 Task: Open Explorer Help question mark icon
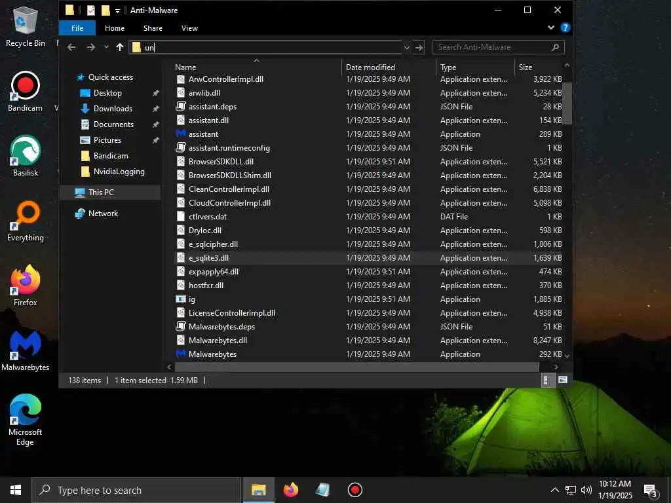565,28
